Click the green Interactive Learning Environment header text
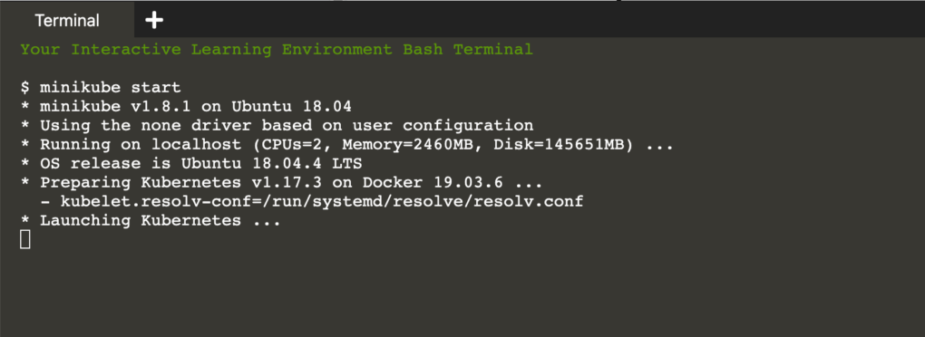925x337 pixels. (277, 50)
